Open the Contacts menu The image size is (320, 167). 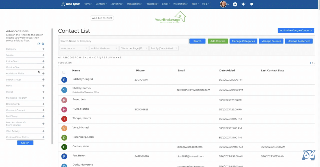[x=101, y=4]
